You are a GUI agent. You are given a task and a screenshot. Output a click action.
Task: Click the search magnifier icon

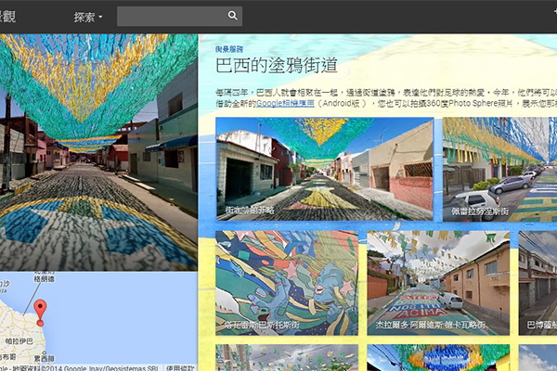pyautogui.click(x=232, y=17)
